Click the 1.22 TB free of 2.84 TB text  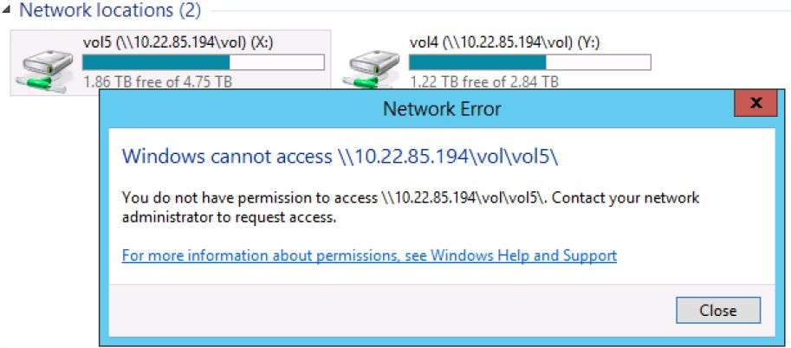(484, 82)
